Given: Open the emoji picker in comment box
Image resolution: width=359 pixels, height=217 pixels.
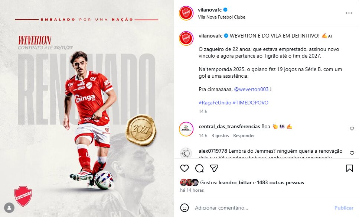Looking at the screenshot, I should click(184, 208).
